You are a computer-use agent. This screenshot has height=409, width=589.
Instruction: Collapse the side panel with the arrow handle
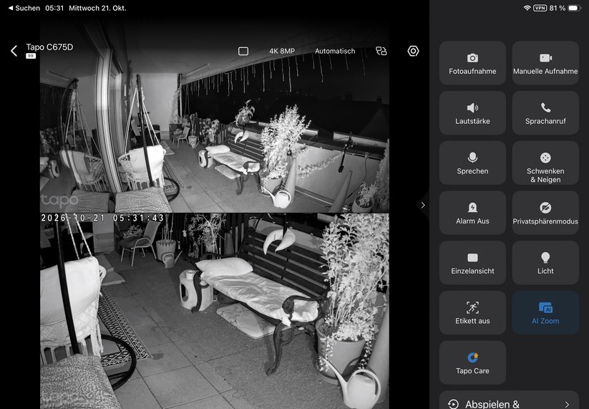click(423, 205)
